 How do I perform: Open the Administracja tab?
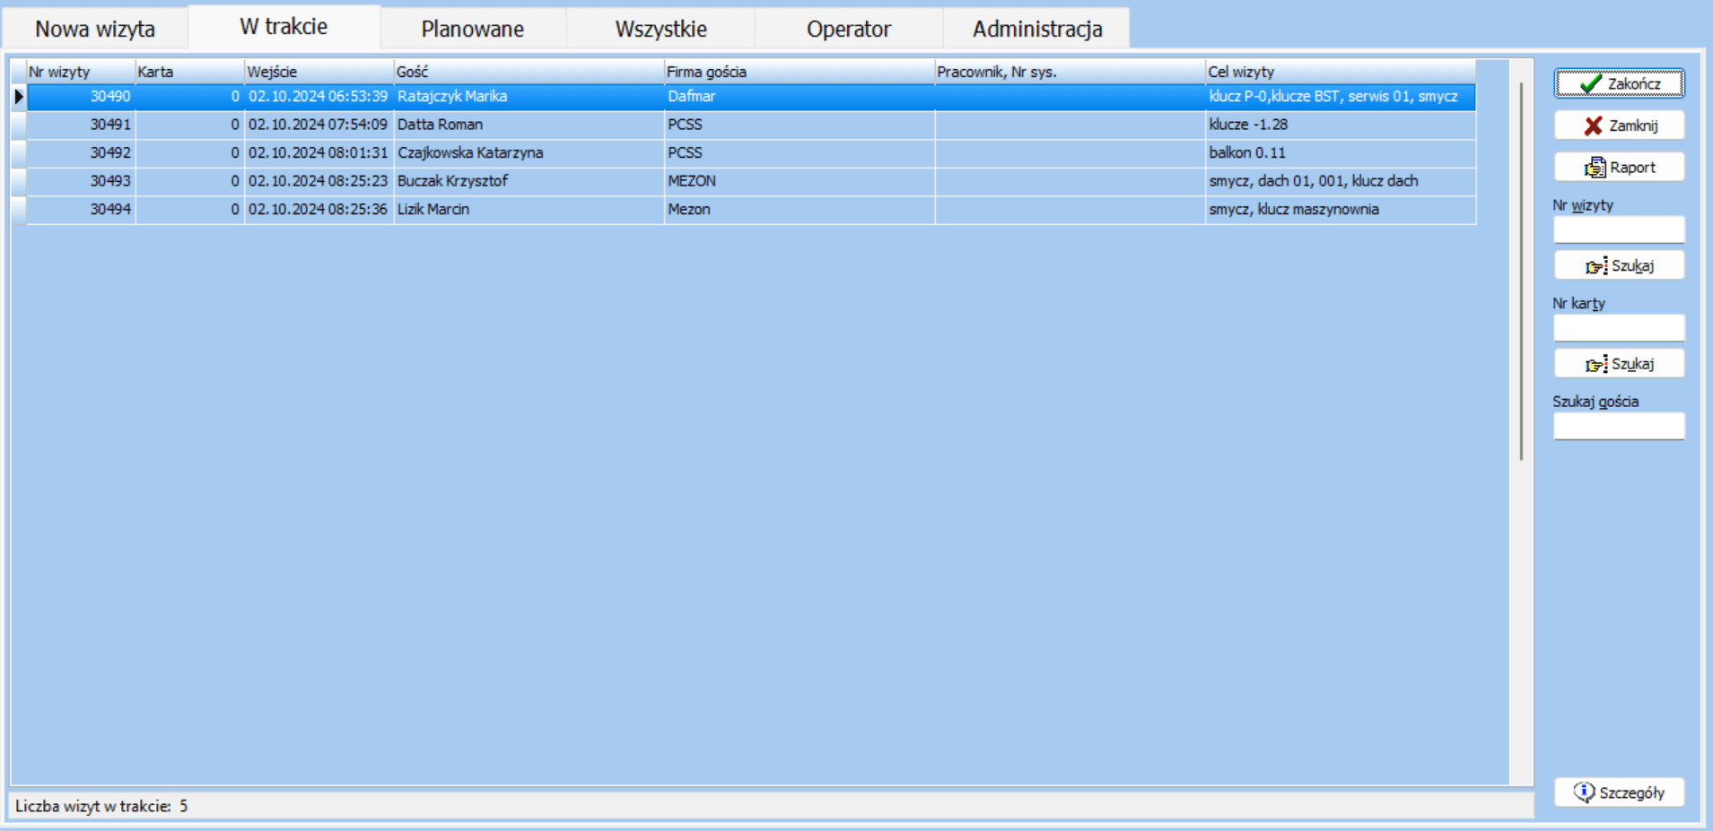click(x=1037, y=29)
